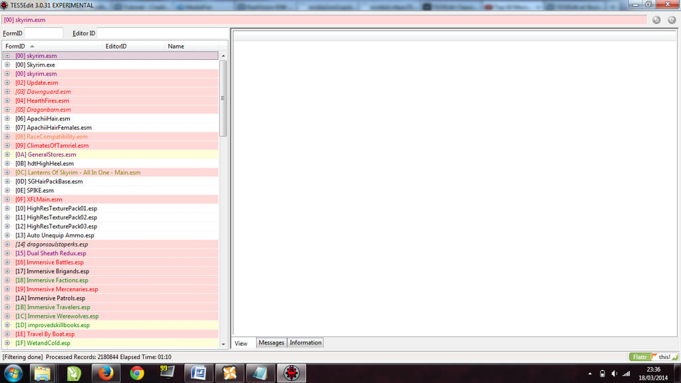This screenshot has height=383, width=681.
Task: Click the Flattr this button
Action: tap(653, 357)
